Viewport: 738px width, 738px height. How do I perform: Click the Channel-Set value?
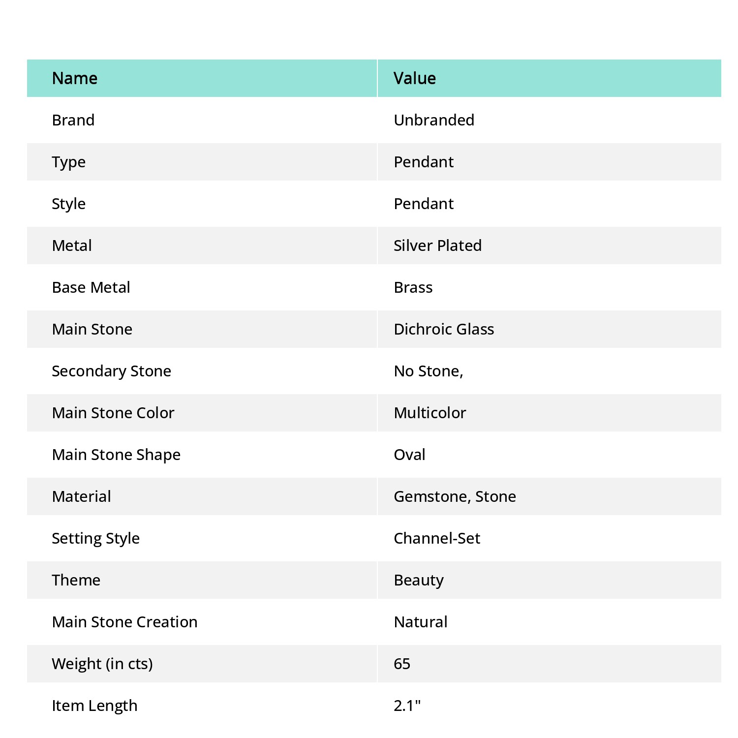[x=437, y=538]
